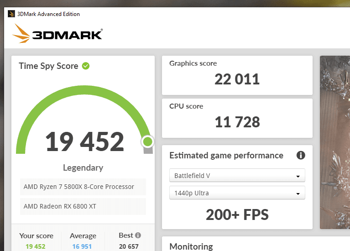Click the Graphics score value 22 011
Image resolution: width=350 pixels, height=251 pixels.
coord(237,79)
